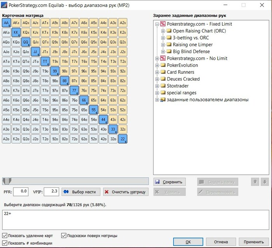Select Pokerstrategy.com - No Limit label
This screenshot has width=272, height=248.
(197, 58)
